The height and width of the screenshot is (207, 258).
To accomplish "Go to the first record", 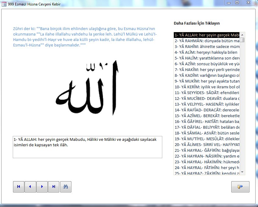I will click(19, 187).
